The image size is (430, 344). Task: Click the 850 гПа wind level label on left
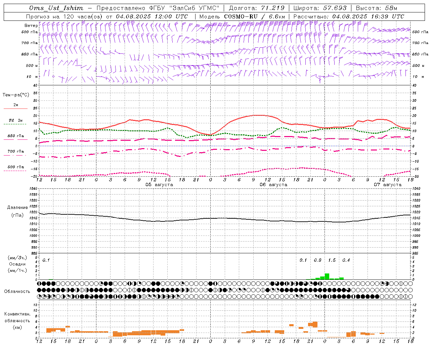(30, 54)
